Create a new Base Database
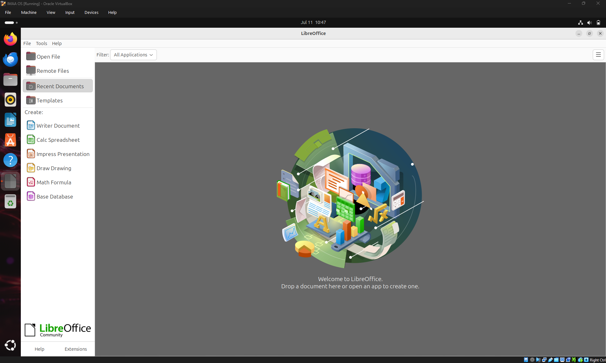The image size is (606, 363). coord(58,196)
